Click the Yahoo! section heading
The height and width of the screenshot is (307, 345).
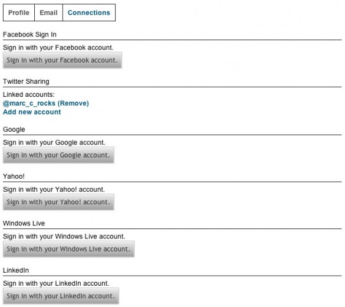14,177
